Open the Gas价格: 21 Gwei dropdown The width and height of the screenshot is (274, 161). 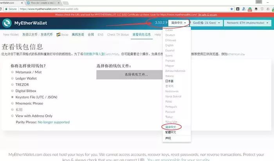pos(206,23)
